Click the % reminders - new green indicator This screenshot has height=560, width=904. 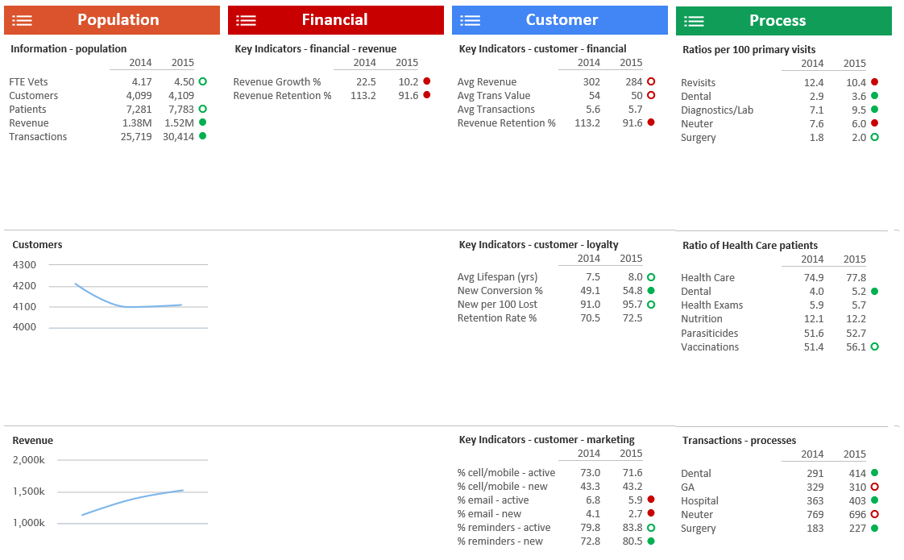[x=651, y=541]
